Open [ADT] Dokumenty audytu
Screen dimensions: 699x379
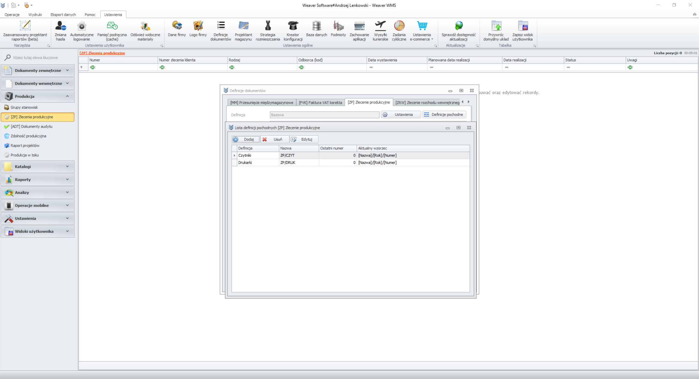(37, 127)
